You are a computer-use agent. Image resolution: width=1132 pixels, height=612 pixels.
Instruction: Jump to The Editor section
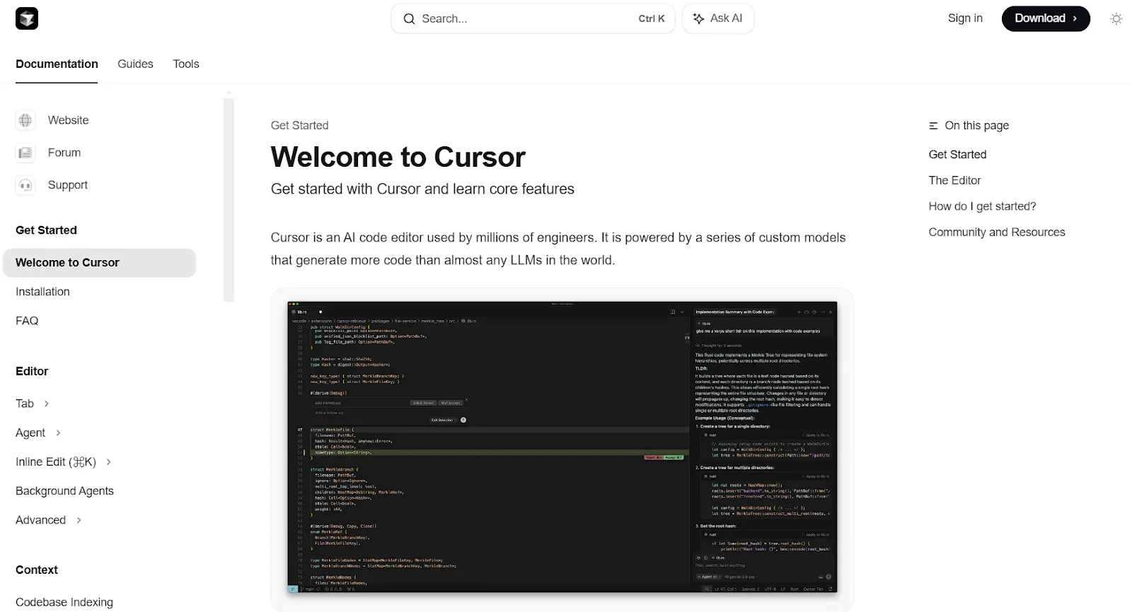pyautogui.click(x=954, y=180)
